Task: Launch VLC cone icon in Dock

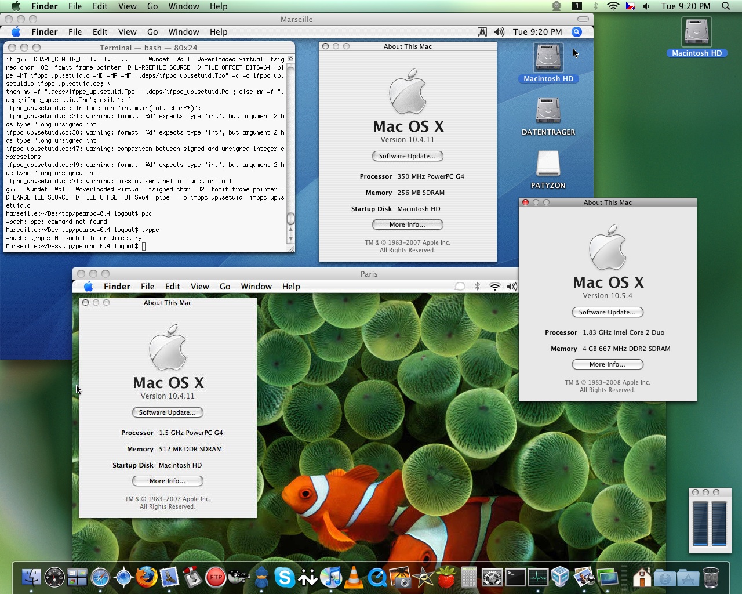Action: 354,577
